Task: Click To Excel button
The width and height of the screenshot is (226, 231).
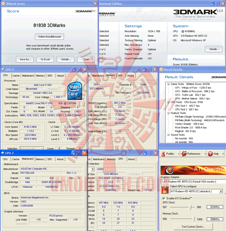Action: [45, 59]
